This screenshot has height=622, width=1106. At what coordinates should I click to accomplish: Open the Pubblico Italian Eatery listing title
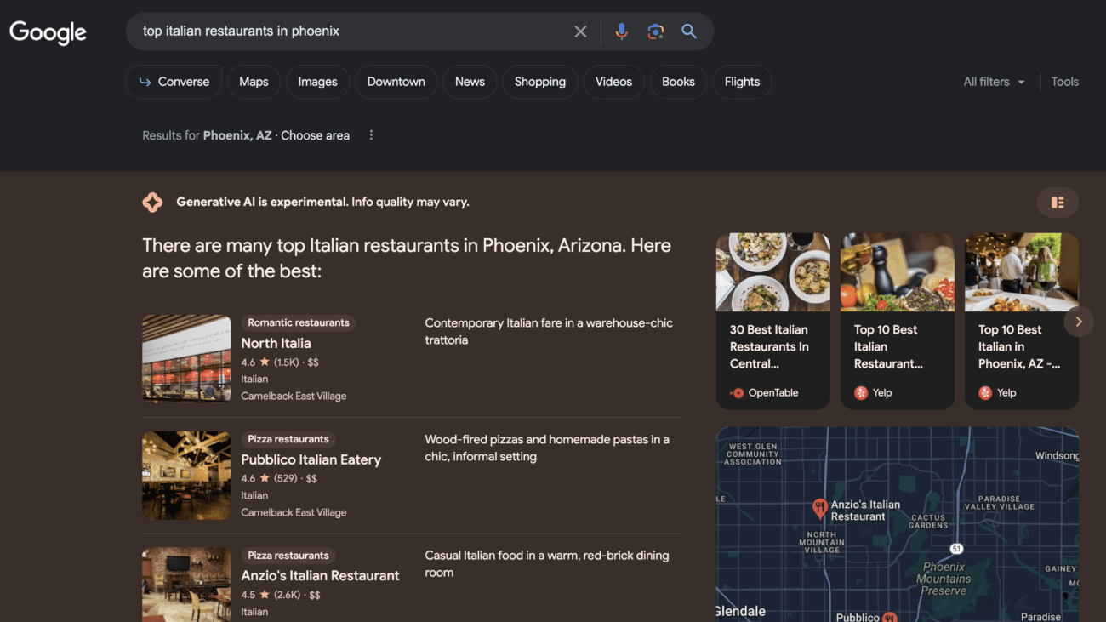(311, 459)
